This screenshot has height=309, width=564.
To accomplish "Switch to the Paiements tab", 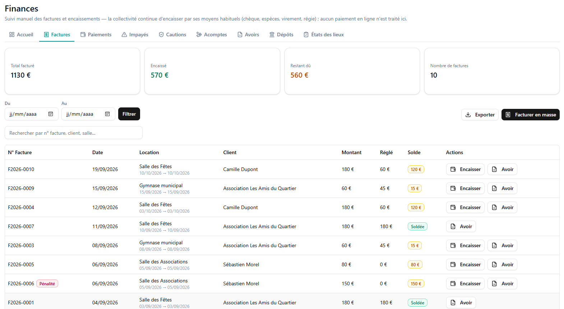I will (x=96, y=34).
